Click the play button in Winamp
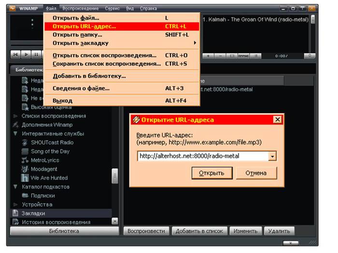This screenshot has height=253, width=338. click(x=26, y=54)
